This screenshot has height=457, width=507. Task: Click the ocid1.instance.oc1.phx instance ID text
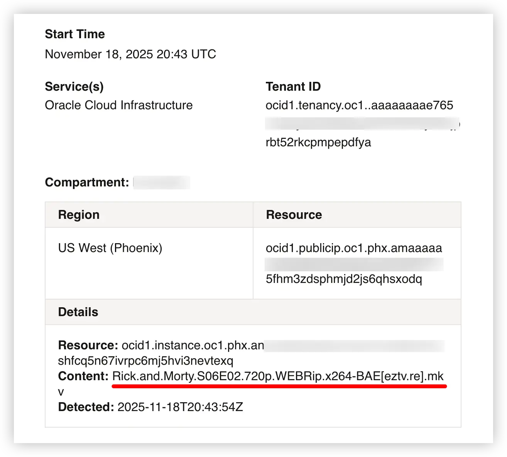[x=193, y=345]
